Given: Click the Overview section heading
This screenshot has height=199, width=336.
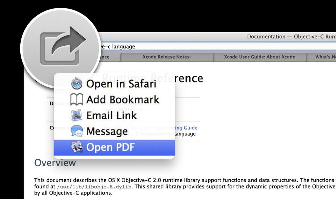Looking at the screenshot, I should [55, 163].
